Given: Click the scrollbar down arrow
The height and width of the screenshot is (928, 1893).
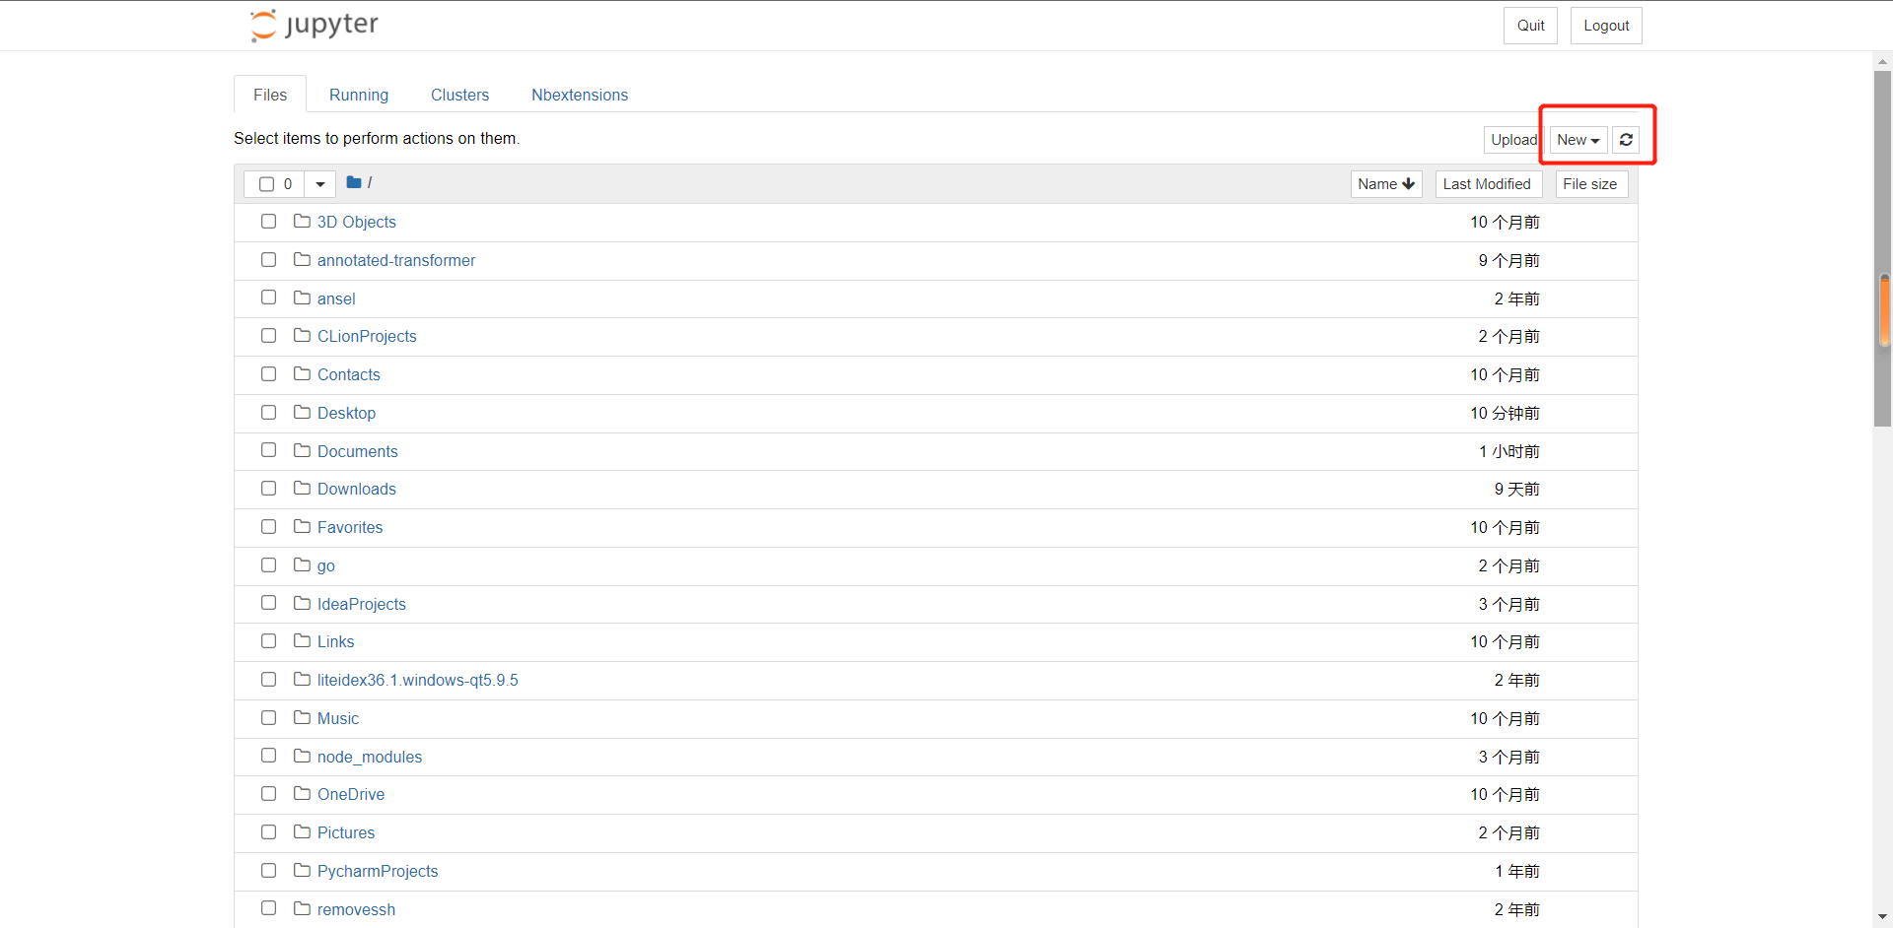Looking at the screenshot, I should (1882, 917).
